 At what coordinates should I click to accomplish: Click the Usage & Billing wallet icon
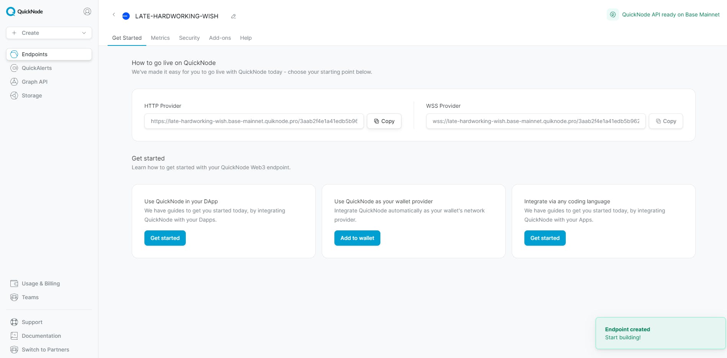tap(14, 283)
